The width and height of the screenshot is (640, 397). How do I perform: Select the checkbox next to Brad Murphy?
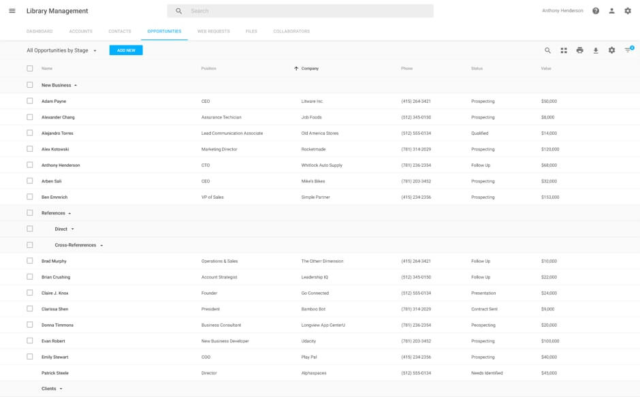click(30, 261)
